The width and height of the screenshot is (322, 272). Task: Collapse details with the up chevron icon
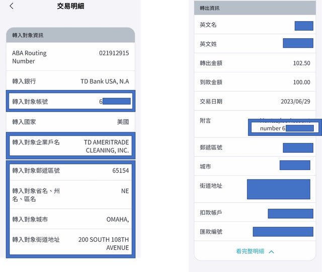(272, 251)
